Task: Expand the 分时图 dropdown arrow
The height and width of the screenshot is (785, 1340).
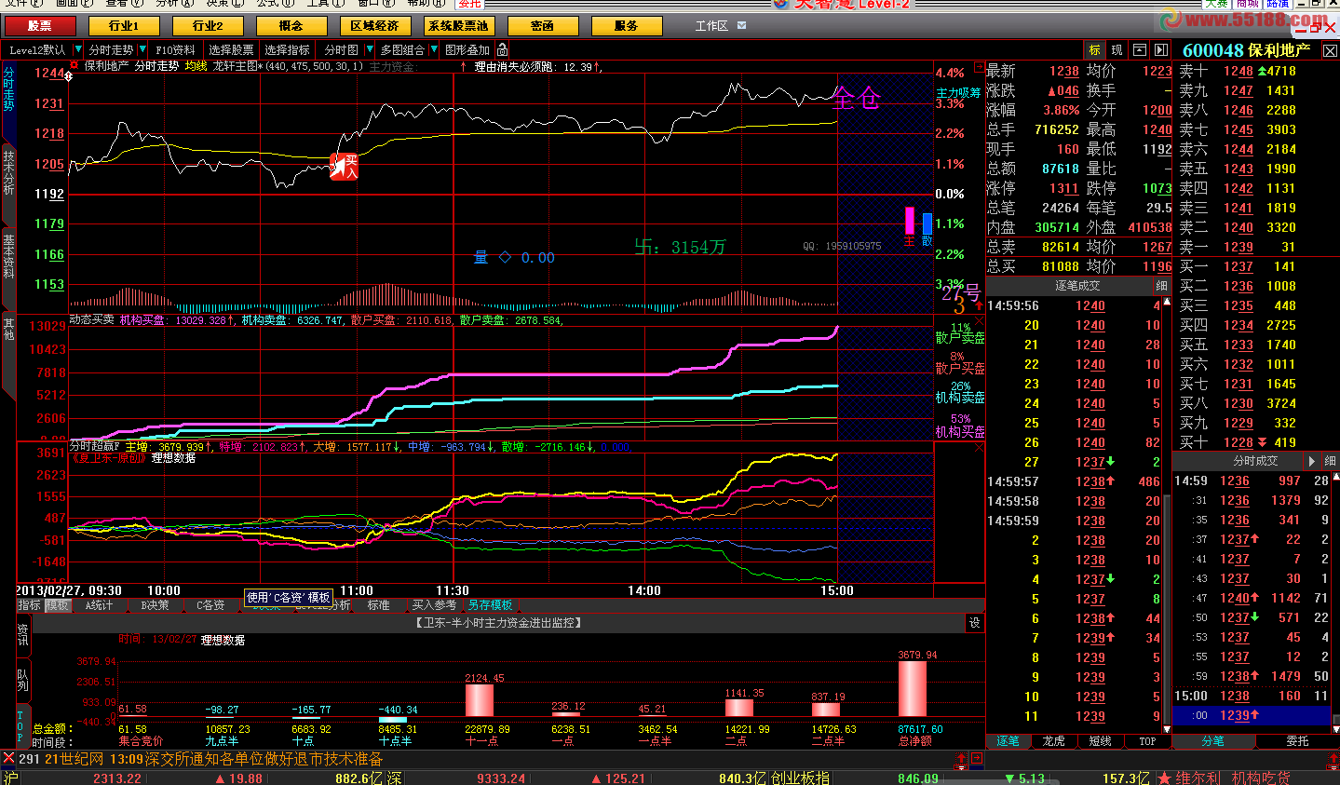Action: [x=370, y=49]
